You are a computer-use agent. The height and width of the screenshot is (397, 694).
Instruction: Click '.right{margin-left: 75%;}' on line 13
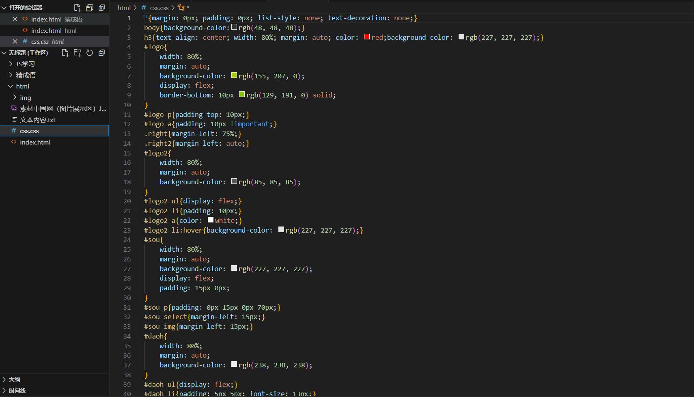tap(193, 134)
